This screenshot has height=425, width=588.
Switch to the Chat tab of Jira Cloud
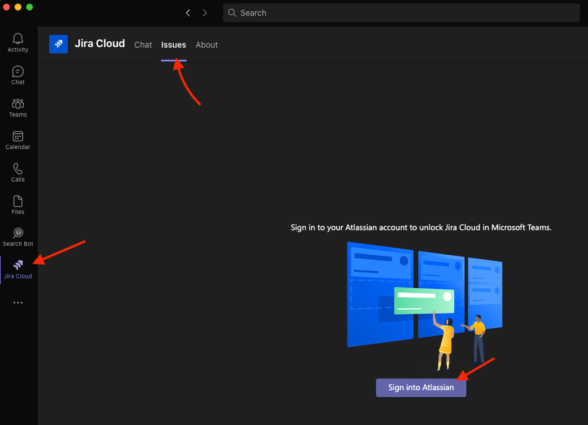click(143, 45)
